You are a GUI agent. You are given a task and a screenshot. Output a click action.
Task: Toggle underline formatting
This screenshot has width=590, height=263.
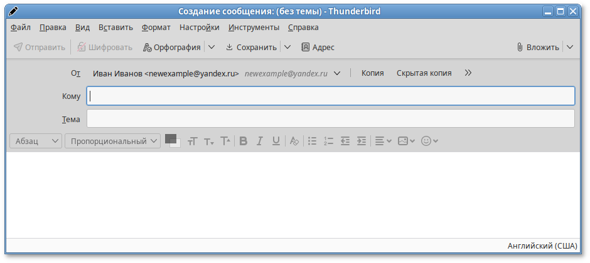[x=276, y=141]
